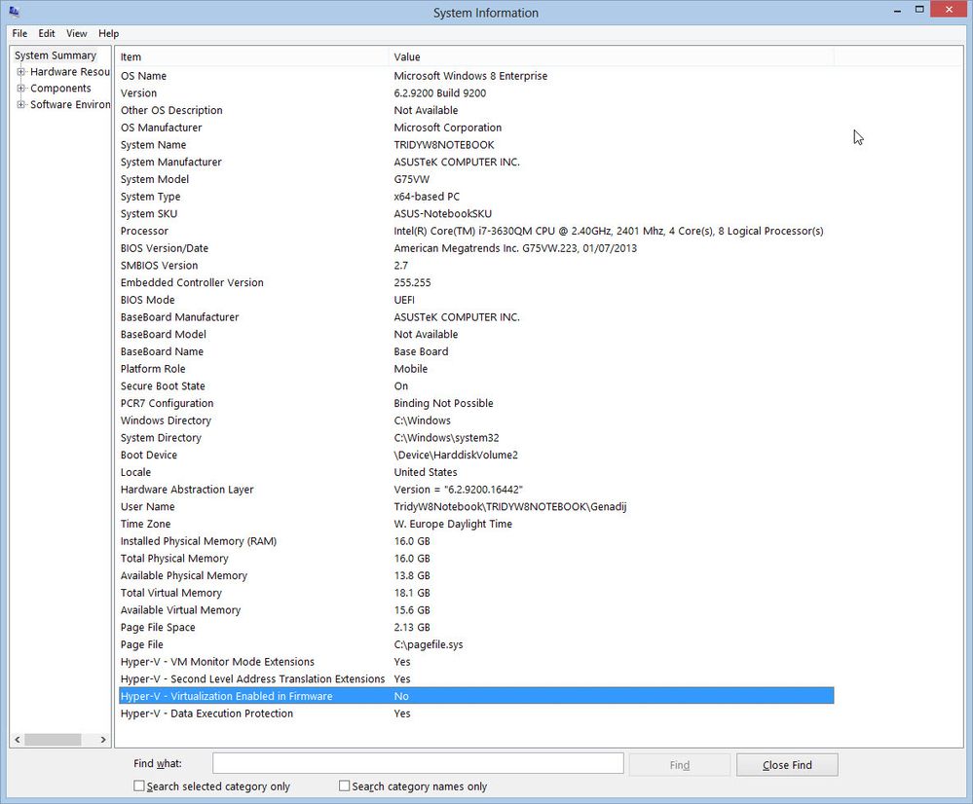Click the System Information app icon in title bar
The width and height of the screenshot is (973, 804).
tap(15, 11)
